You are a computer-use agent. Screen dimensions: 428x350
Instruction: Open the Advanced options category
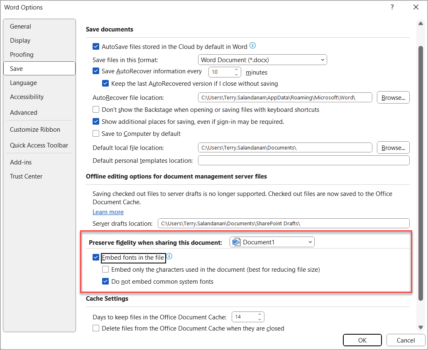click(39, 113)
